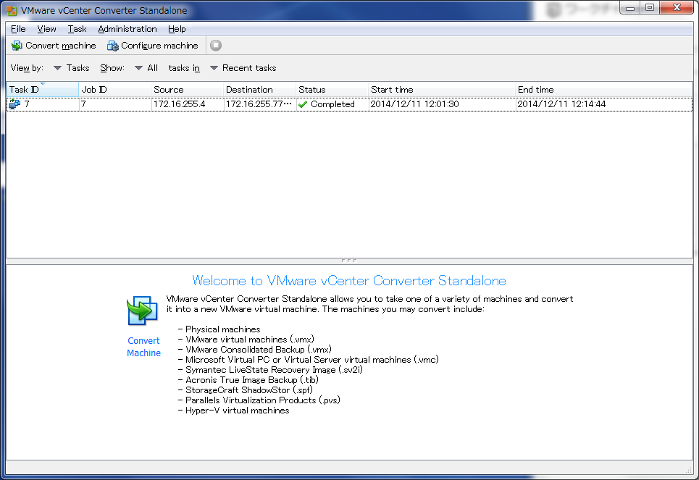
Task: Maximize the Converter window
Action: tap(650, 7)
